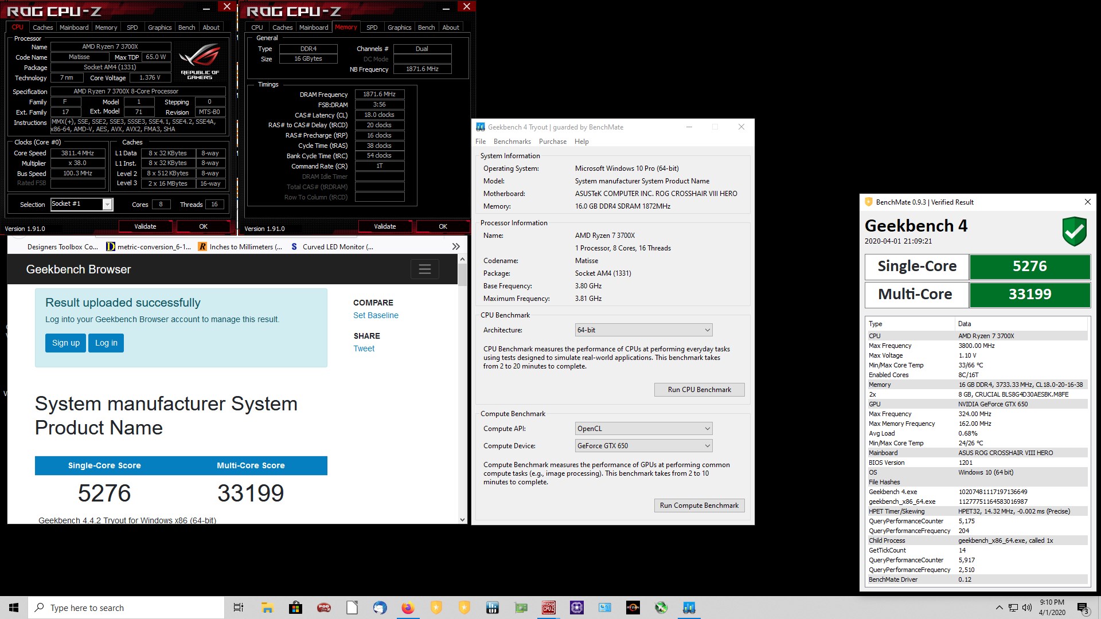
Task: Click Sign up on Geekbench Browser
Action: (x=66, y=343)
